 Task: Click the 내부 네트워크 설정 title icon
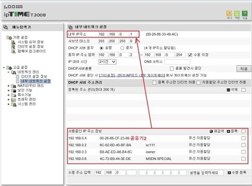point(71,27)
